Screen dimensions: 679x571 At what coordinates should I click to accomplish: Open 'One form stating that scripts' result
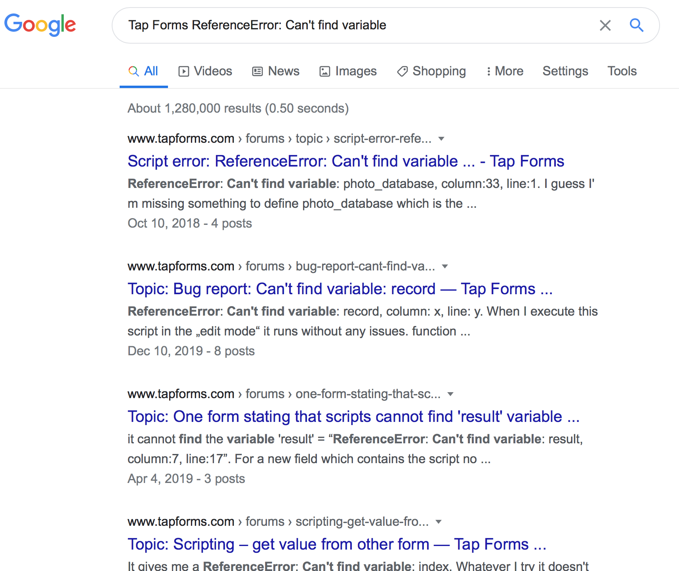(x=353, y=417)
